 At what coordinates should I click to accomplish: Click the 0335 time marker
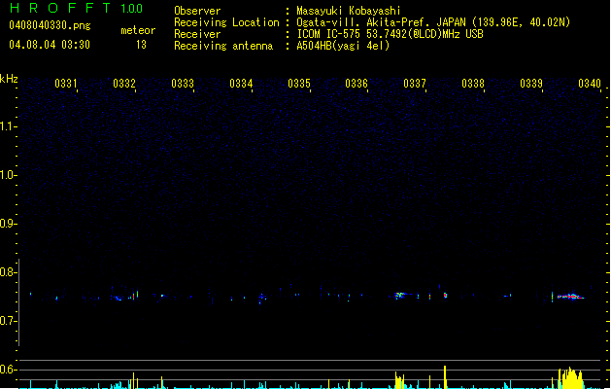coord(299,84)
